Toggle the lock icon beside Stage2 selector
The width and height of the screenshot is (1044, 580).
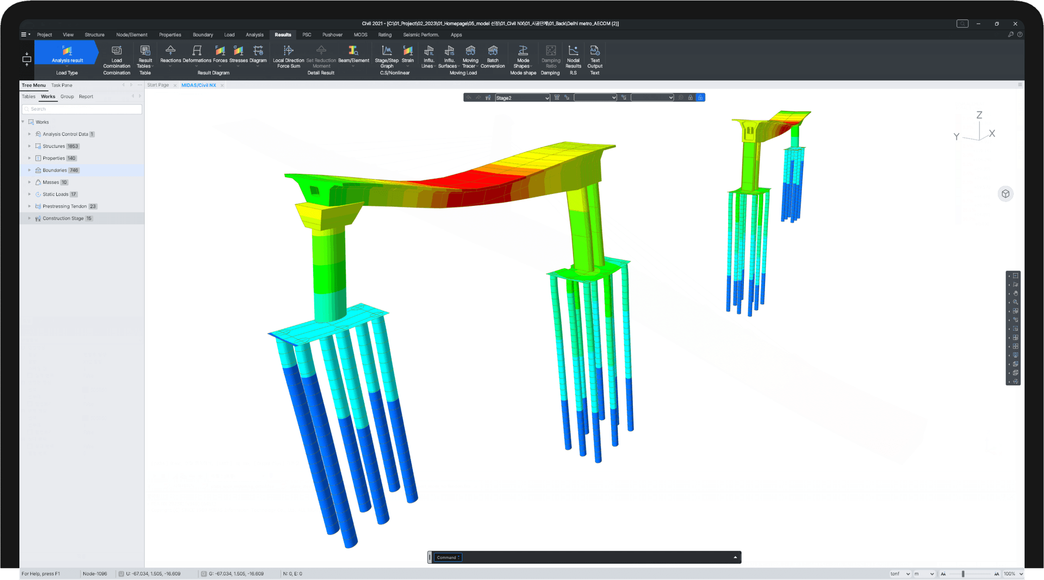point(691,97)
